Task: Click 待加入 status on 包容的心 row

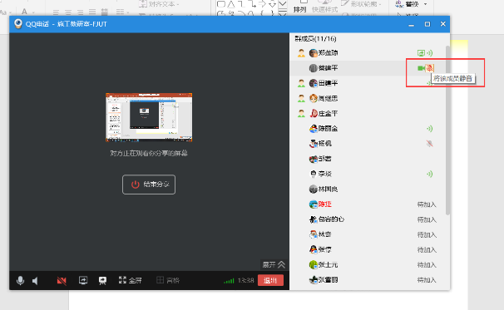Action: [x=427, y=219]
